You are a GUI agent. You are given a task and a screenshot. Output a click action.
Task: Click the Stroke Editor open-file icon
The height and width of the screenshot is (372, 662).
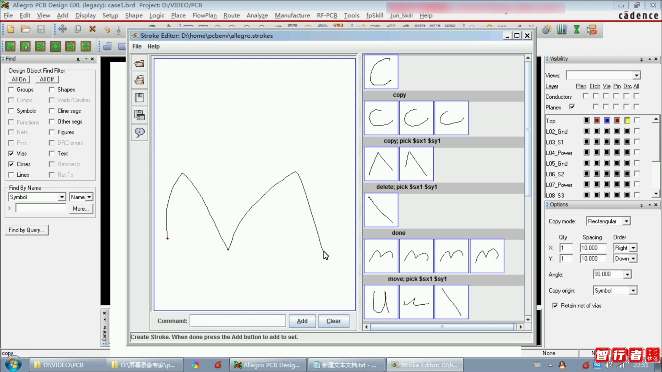pyautogui.click(x=139, y=63)
